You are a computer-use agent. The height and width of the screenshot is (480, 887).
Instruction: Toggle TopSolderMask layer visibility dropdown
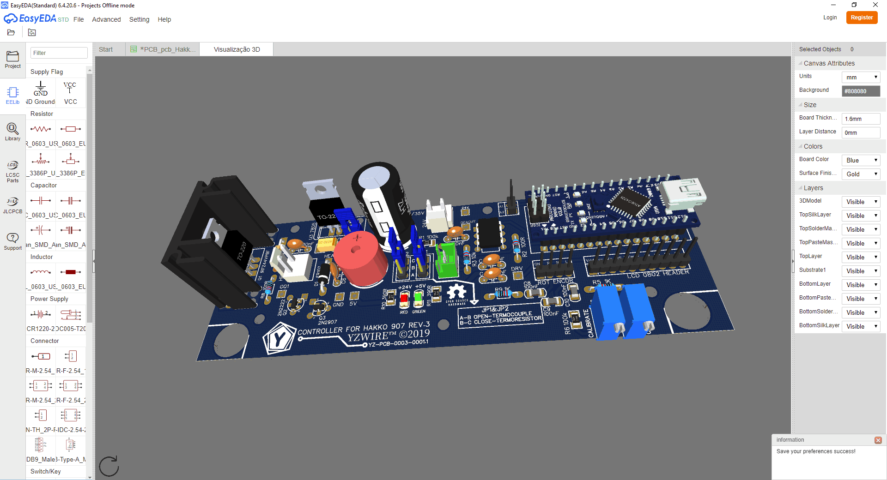click(861, 229)
